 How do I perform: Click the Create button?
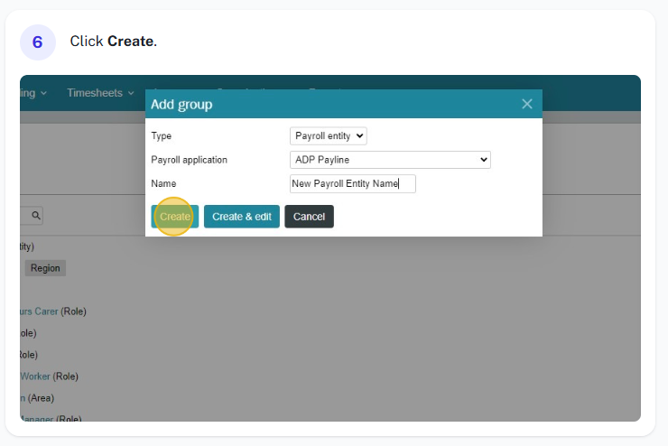coord(174,217)
